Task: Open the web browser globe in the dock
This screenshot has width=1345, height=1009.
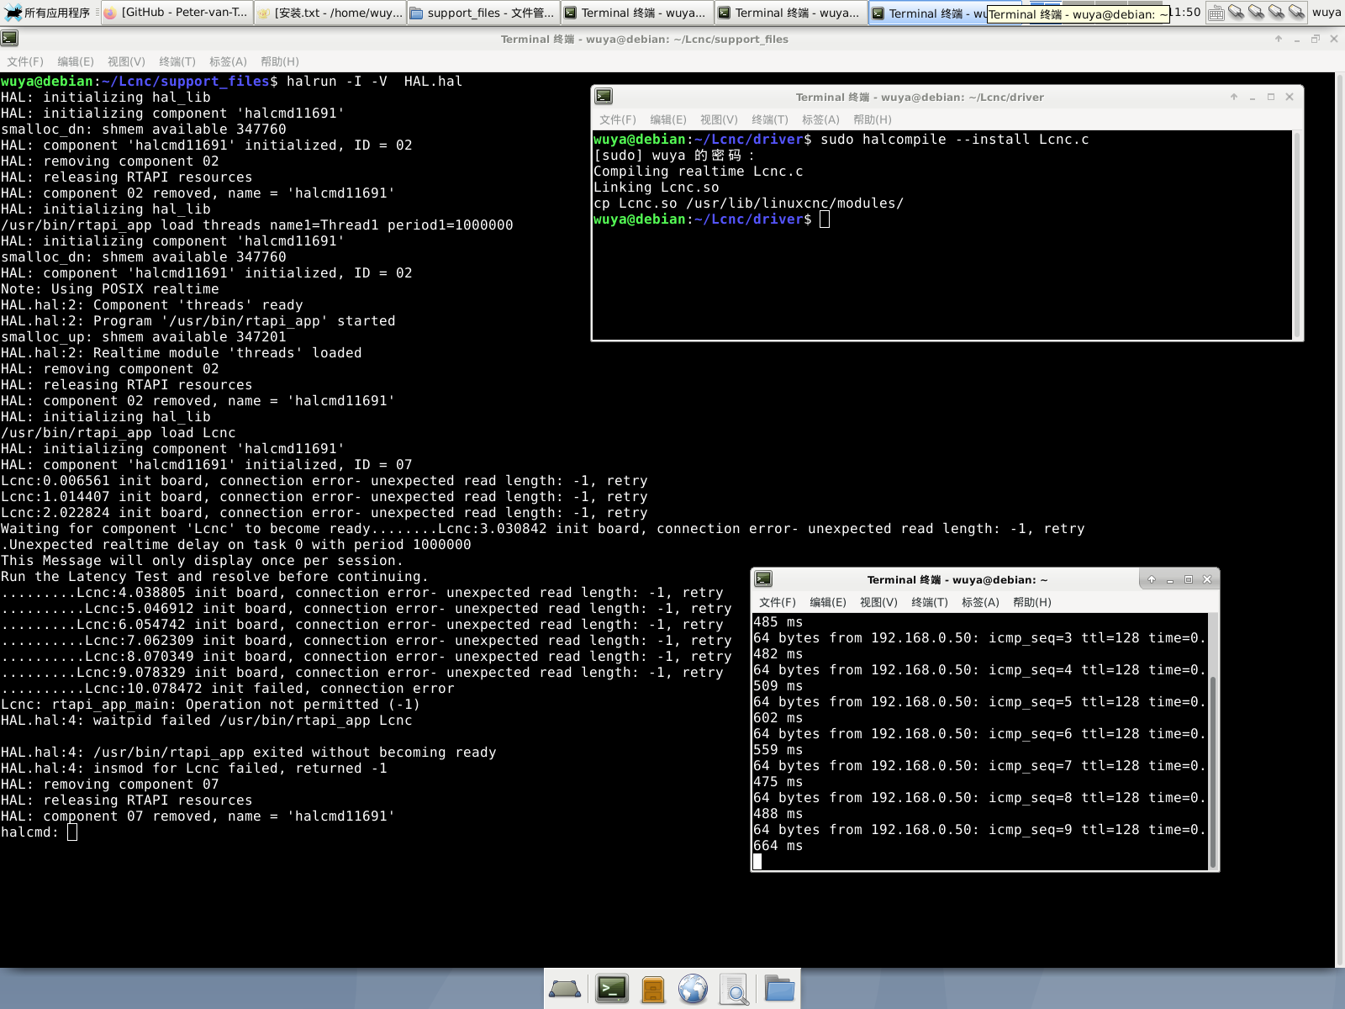Action: click(x=694, y=989)
